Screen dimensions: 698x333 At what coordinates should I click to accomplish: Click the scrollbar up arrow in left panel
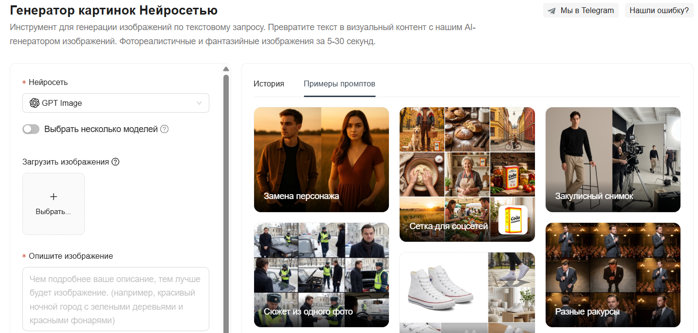[226, 69]
